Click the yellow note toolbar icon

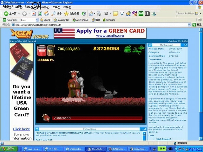[x=115, y=14]
